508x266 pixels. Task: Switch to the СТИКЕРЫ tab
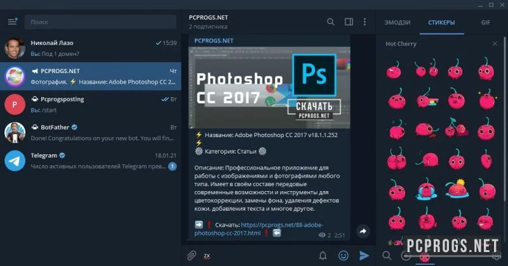(x=441, y=22)
